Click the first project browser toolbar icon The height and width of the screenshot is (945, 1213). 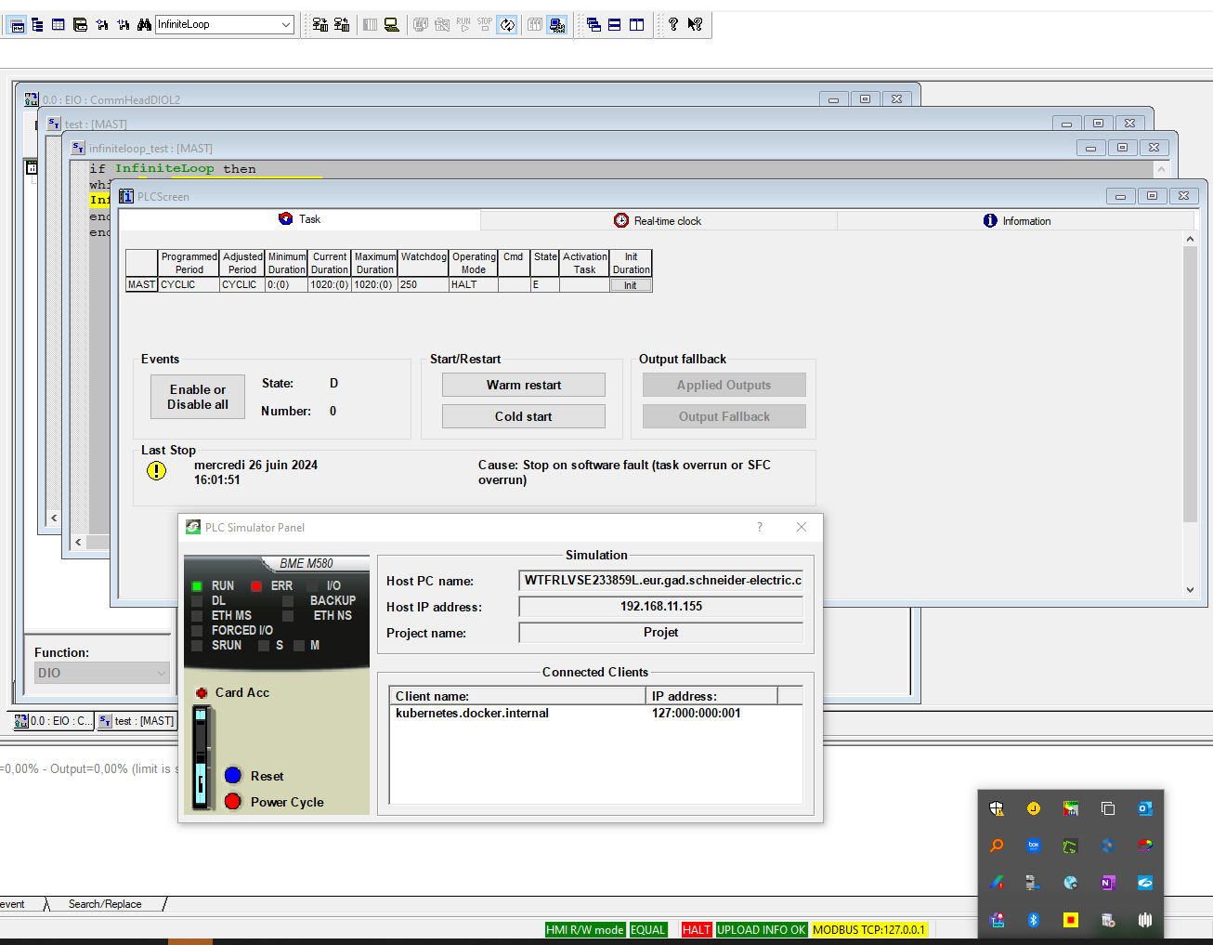click(x=17, y=25)
